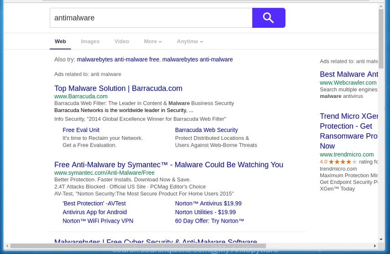Open Top Malware Solution Barracuda.com result
This screenshot has width=390, height=254.
[x=118, y=88]
